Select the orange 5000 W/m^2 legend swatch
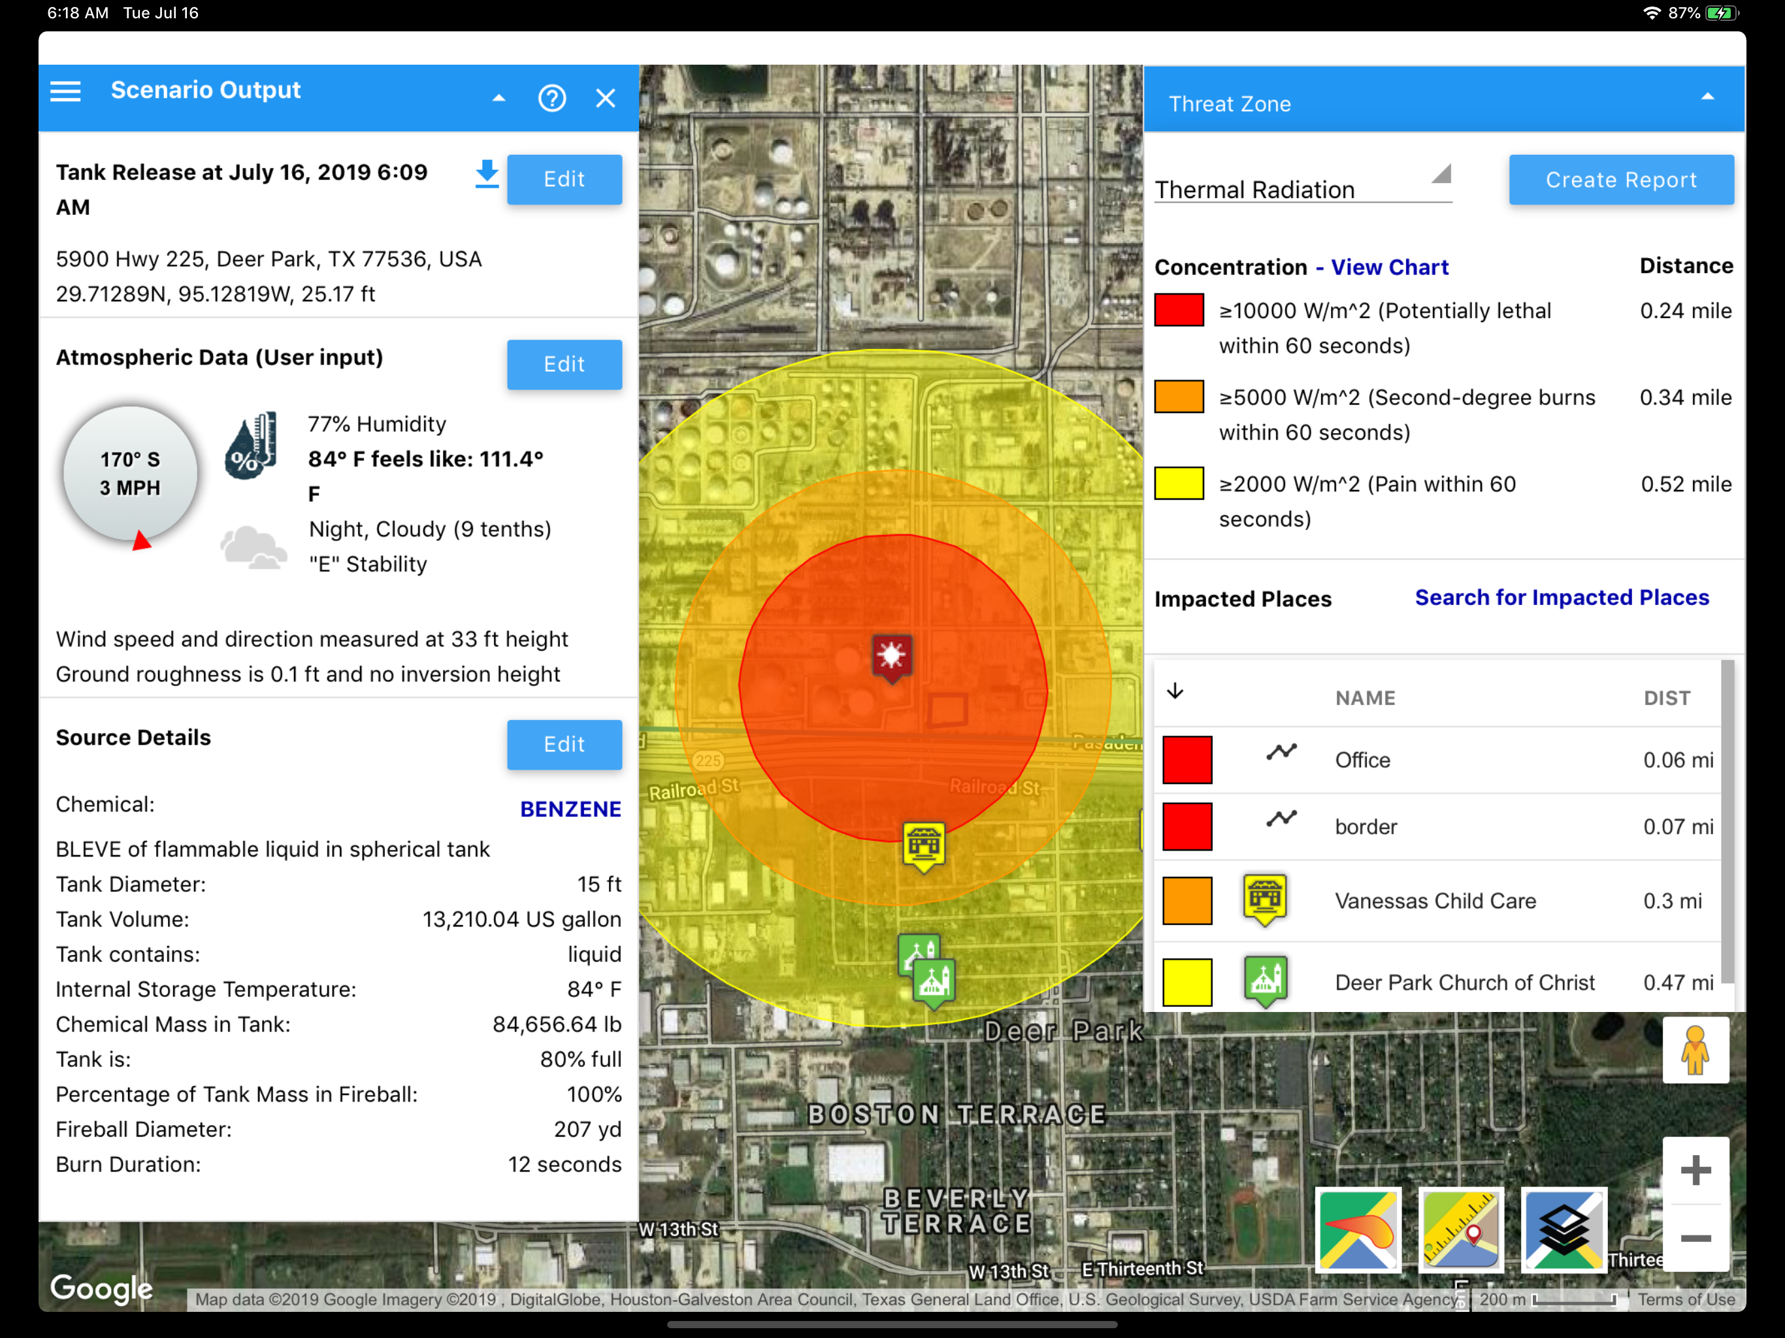This screenshot has height=1338, width=1785. coord(1179,396)
